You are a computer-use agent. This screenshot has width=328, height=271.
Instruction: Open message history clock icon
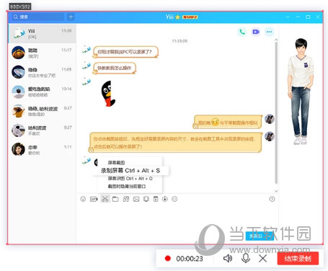[272, 199]
